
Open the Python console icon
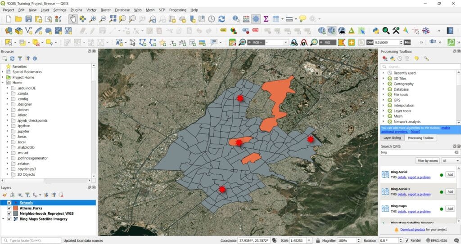tap(376, 31)
